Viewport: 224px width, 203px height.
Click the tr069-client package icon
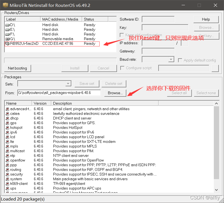click(x=7, y=184)
